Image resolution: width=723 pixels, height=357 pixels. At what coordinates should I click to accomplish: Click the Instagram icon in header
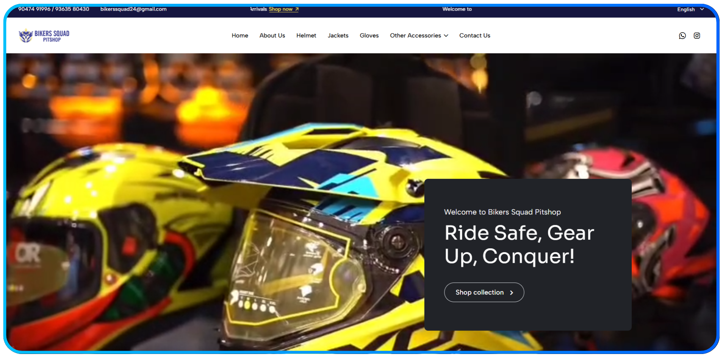(x=696, y=36)
